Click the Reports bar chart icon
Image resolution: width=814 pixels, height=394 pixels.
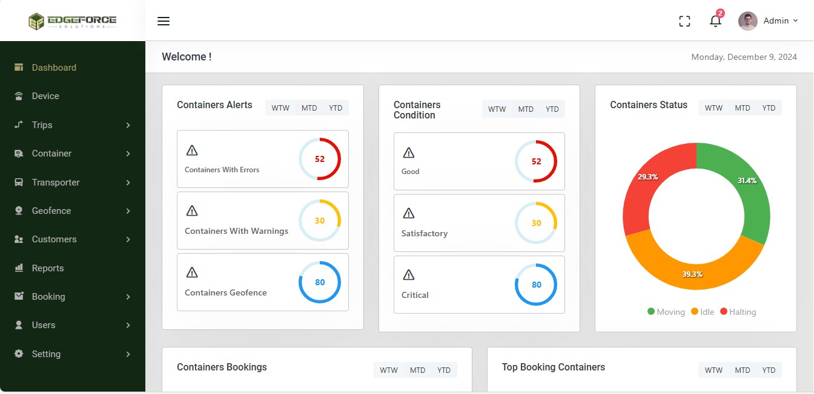click(19, 268)
